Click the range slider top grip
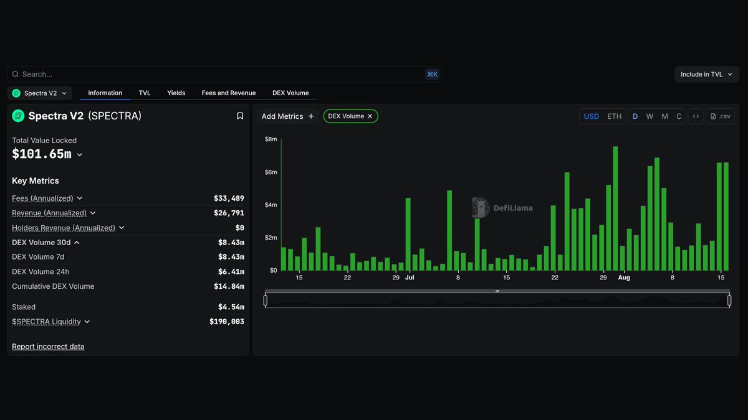Screen dimensions: 748x420 click(x=497, y=291)
